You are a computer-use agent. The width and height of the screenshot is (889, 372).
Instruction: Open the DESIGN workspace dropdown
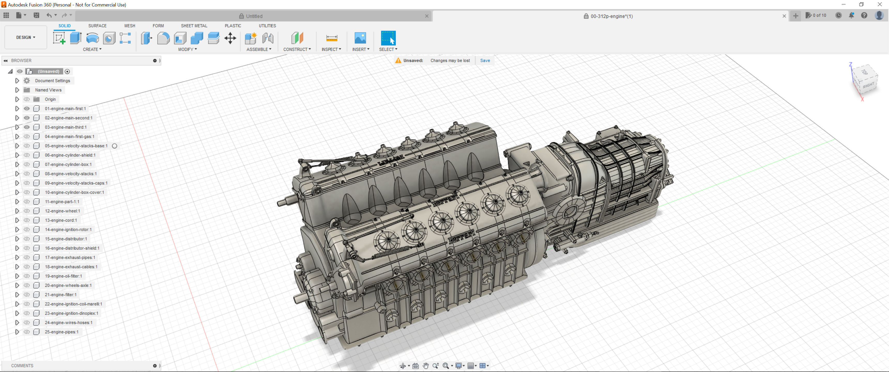click(26, 37)
